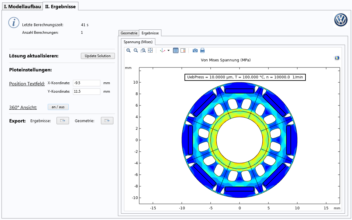Export Geometrie using its export button

click(107, 121)
